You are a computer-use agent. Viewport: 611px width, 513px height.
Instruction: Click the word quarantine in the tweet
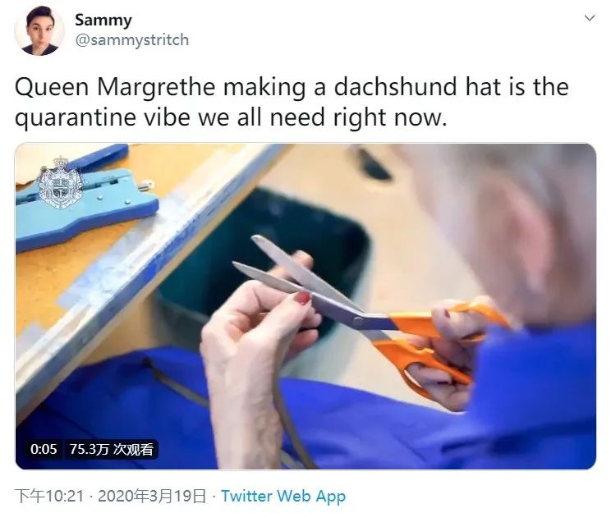(x=75, y=117)
